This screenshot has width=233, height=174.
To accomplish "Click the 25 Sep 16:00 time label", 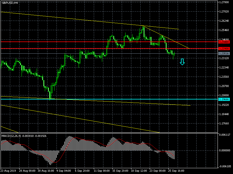I will [x=176, y=171].
